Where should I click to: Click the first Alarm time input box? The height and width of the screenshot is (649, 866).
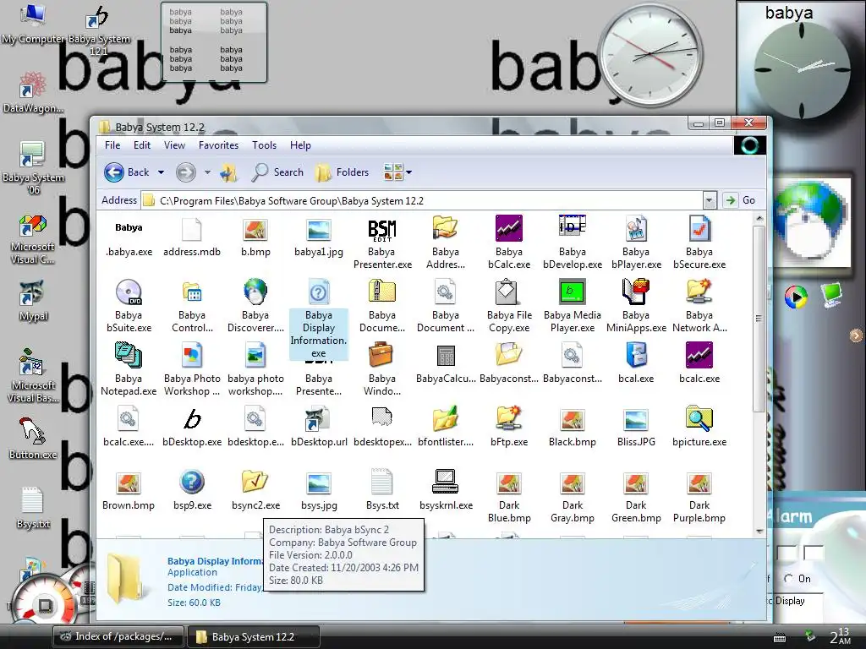(787, 553)
